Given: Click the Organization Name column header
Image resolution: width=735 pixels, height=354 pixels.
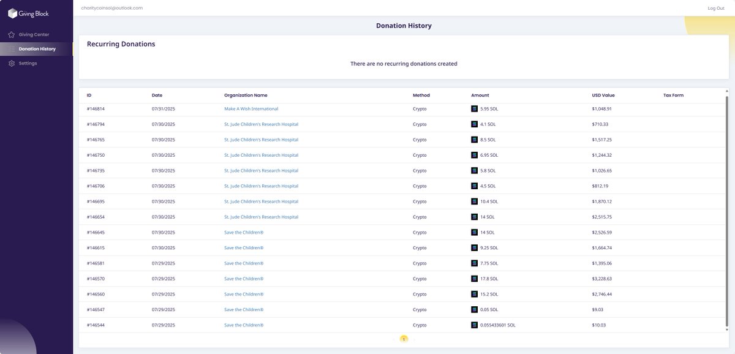Looking at the screenshot, I should click(246, 96).
